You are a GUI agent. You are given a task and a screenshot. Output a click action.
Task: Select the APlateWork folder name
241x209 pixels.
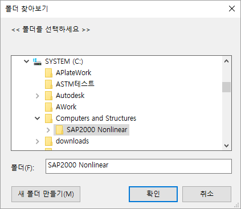point(73,73)
